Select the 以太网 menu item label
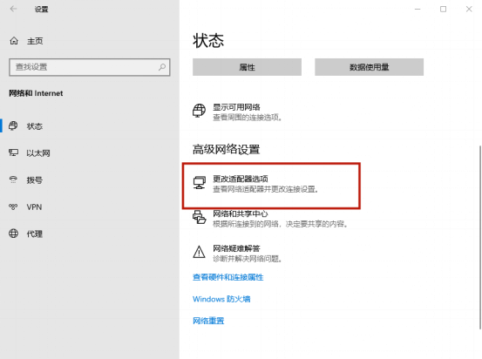482x359 pixels. tap(38, 153)
